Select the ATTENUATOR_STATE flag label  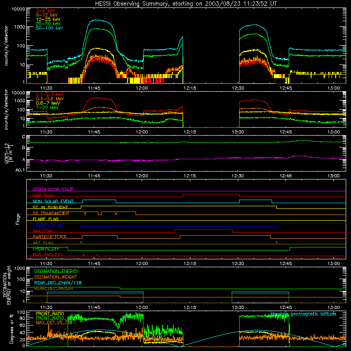53,190
